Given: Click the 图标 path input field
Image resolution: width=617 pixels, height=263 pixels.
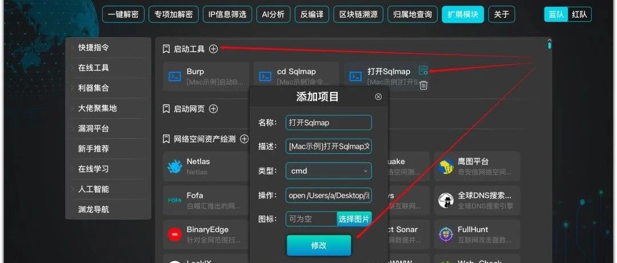Looking at the screenshot, I should point(311,219).
